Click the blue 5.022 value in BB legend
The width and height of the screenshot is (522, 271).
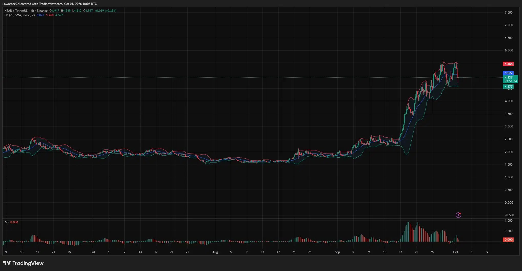(40, 15)
